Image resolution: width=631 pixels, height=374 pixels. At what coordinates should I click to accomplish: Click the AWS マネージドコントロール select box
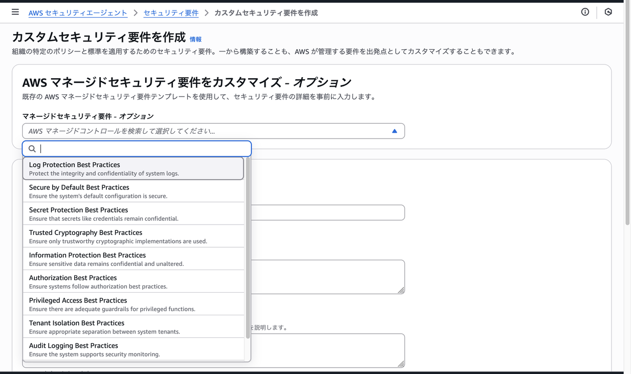[x=213, y=131]
